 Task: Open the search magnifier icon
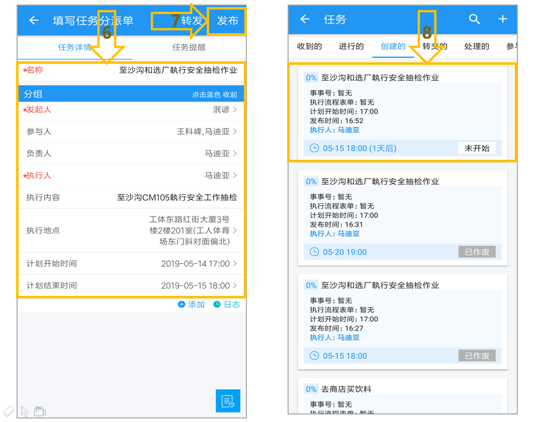[x=475, y=19]
